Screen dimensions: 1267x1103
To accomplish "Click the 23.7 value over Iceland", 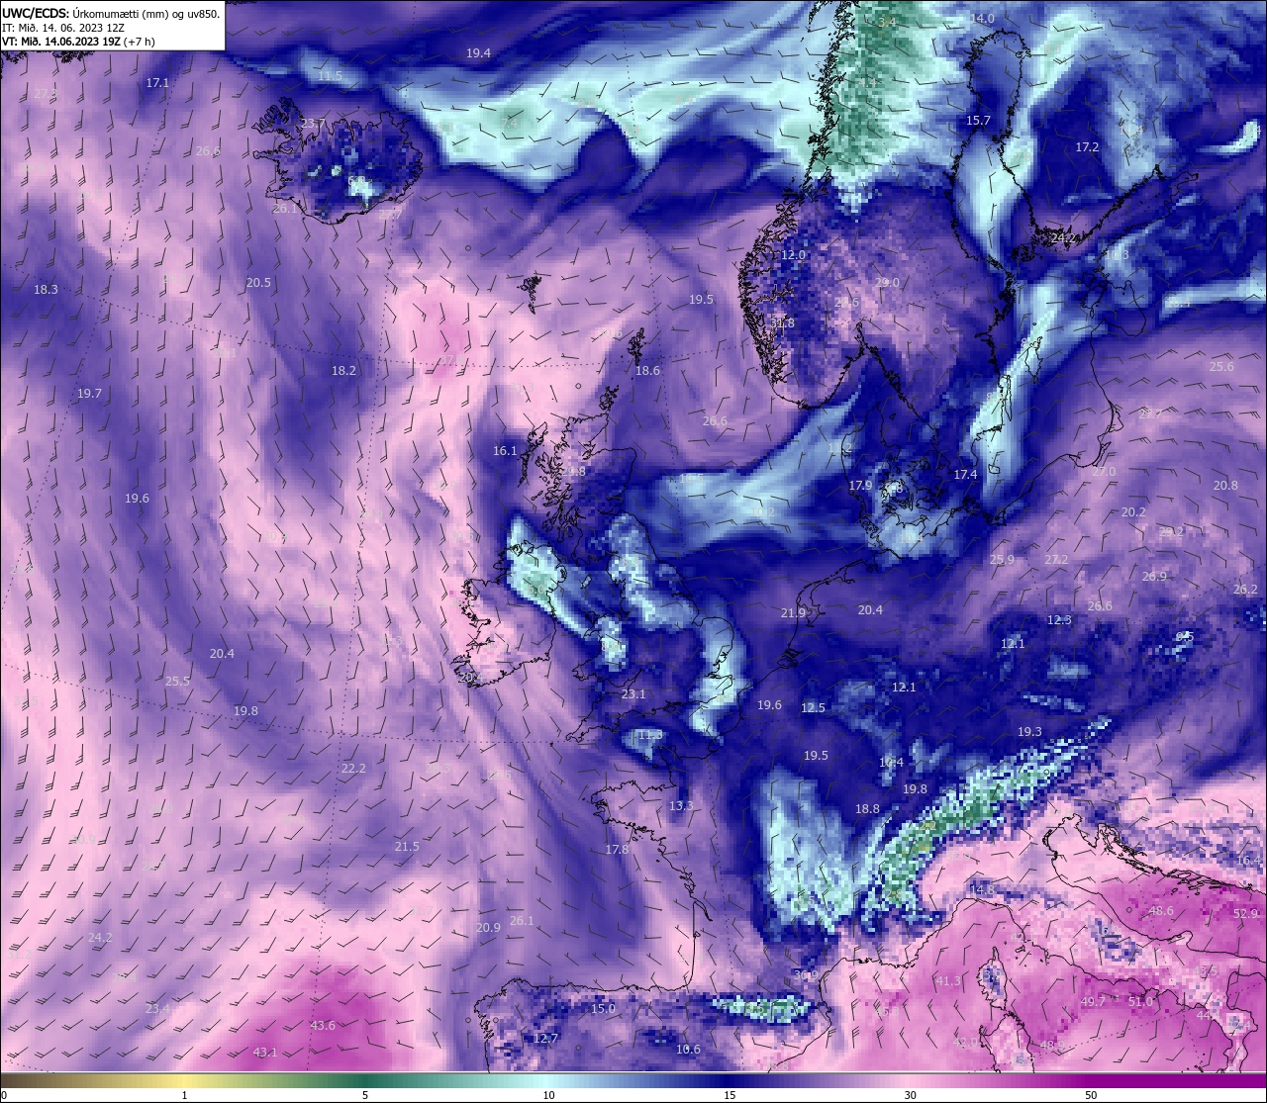I will coord(313,123).
